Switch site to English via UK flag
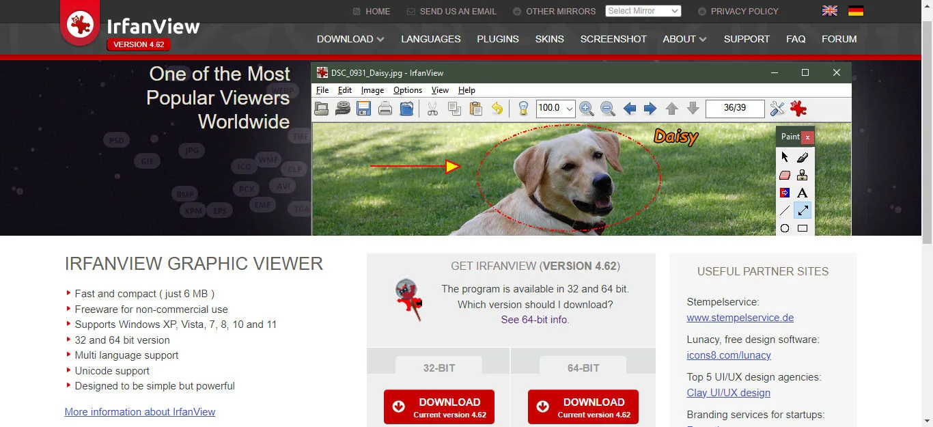 point(829,11)
